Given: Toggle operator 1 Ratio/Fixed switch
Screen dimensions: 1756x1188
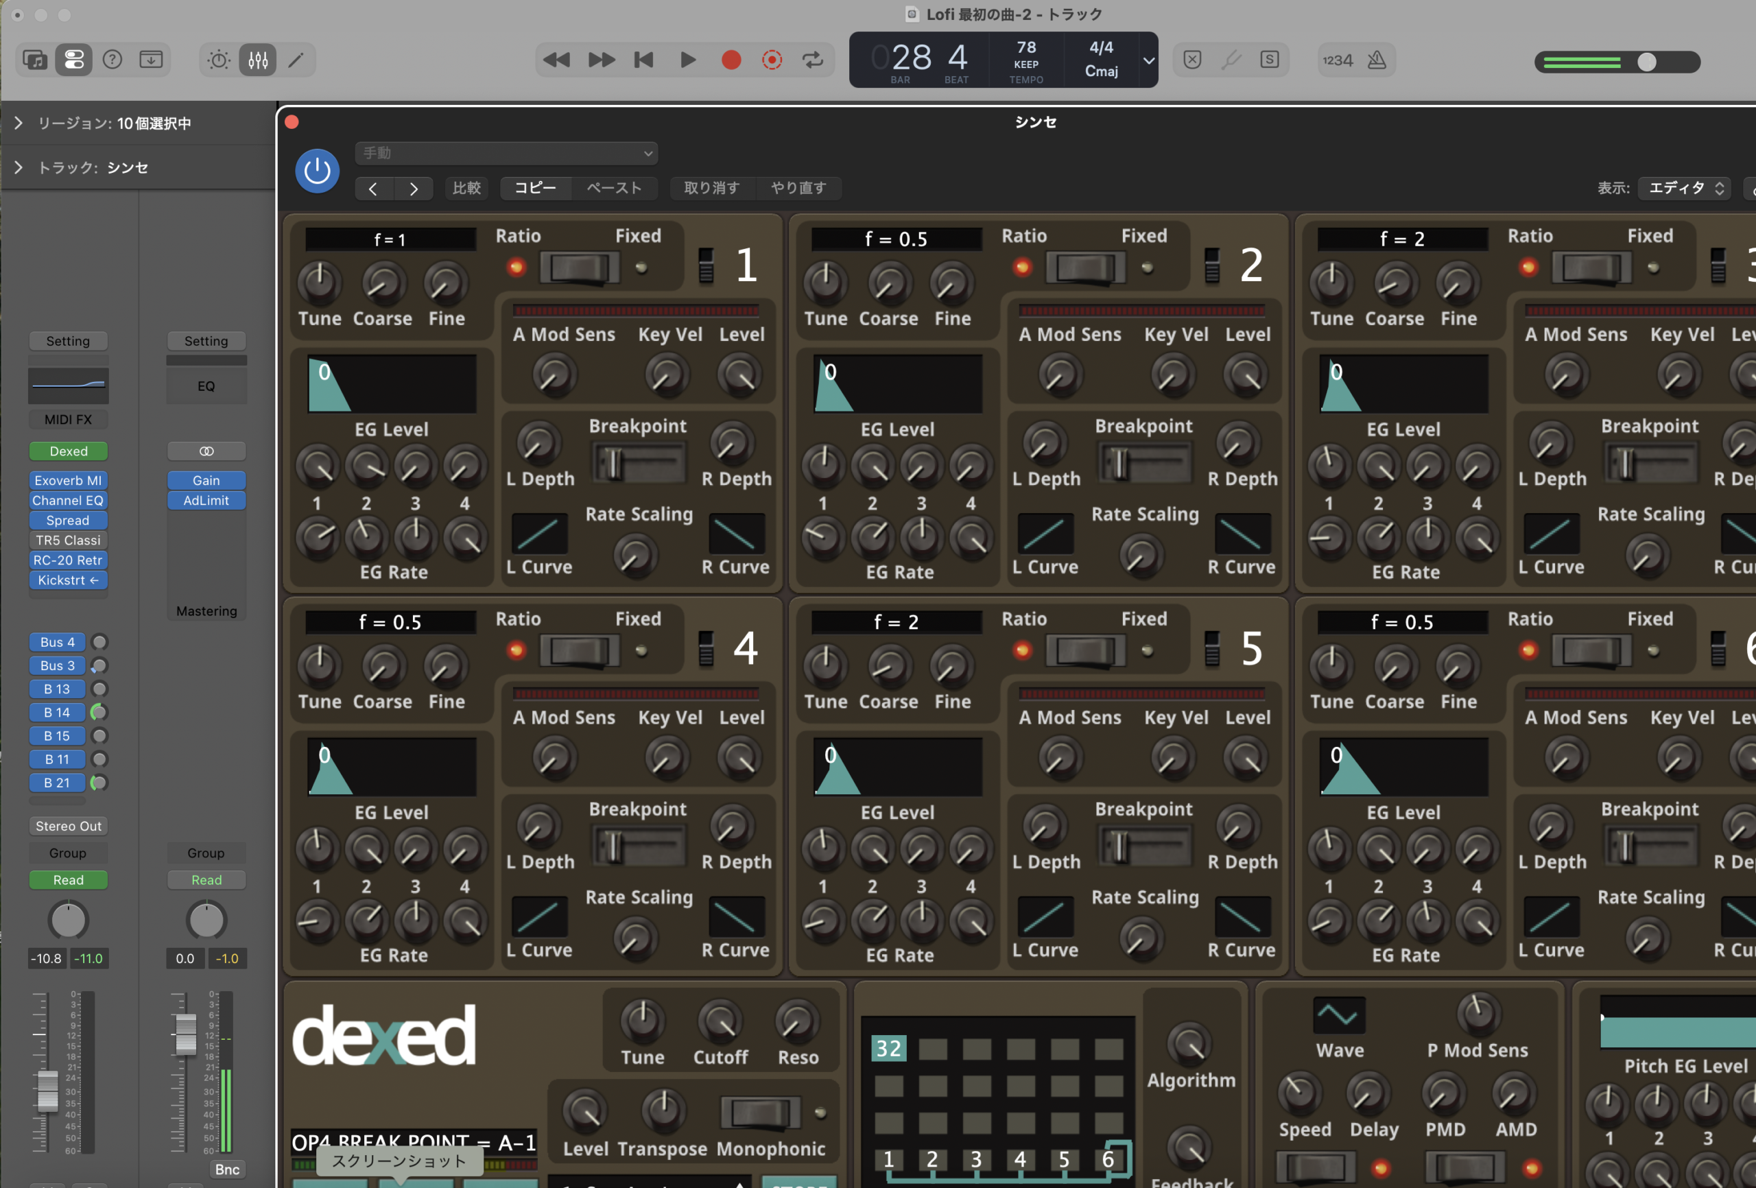Looking at the screenshot, I should pyautogui.click(x=580, y=268).
